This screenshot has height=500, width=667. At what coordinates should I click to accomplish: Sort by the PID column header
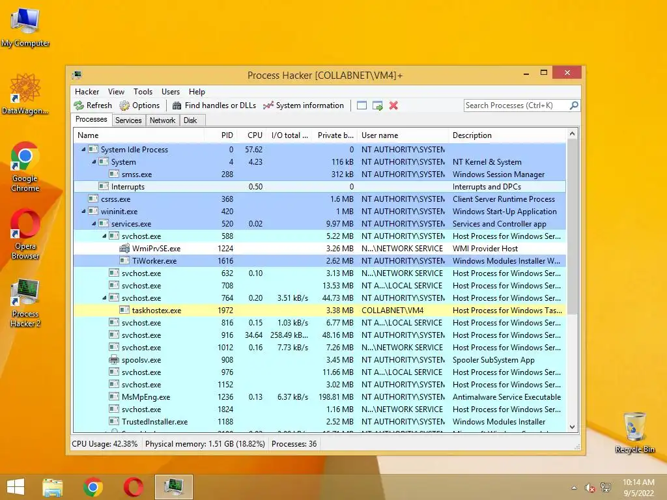pos(220,135)
